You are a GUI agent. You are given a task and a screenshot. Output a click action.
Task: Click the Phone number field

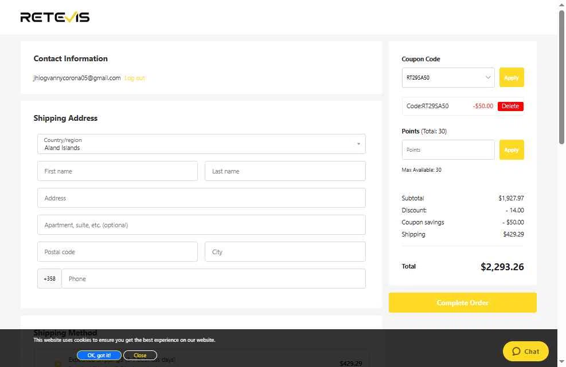click(x=214, y=279)
